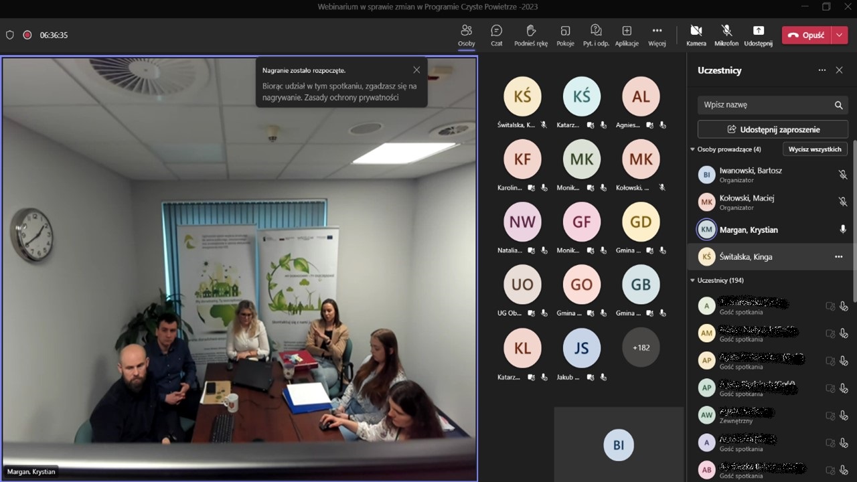This screenshot has width=857, height=482.
Task: Toggle microphone for Iwanowski, Bartosz
Action: click(842, 175)
